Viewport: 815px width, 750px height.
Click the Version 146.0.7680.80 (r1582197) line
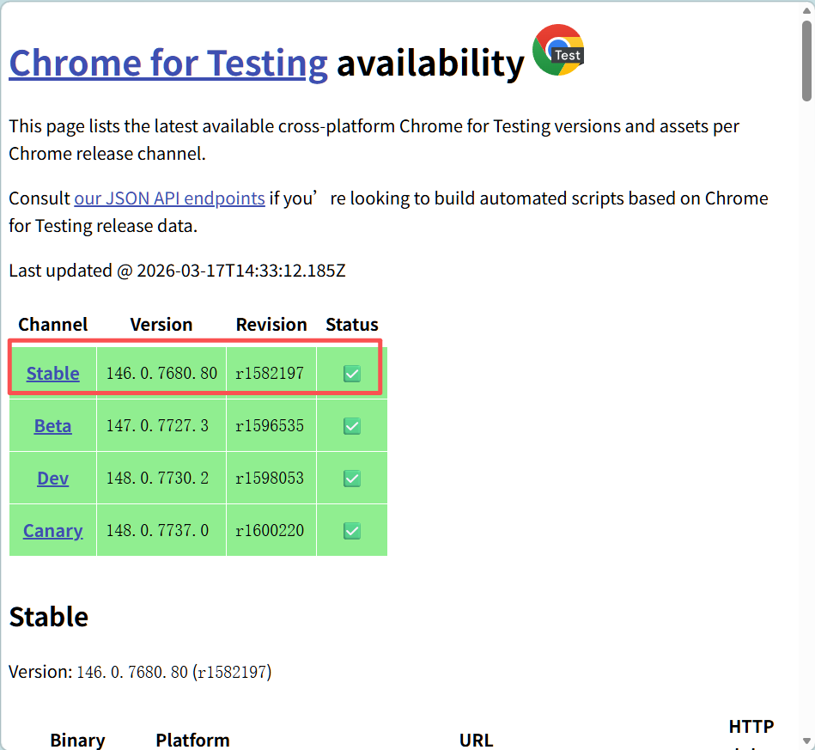[140, 672]
